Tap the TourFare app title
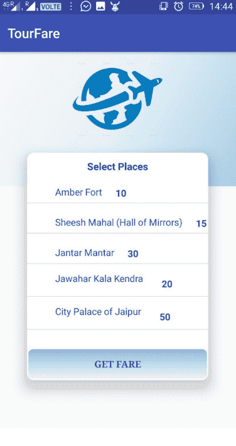The height and width of the screenshot is (446, 236). click(x=34, y=33)
